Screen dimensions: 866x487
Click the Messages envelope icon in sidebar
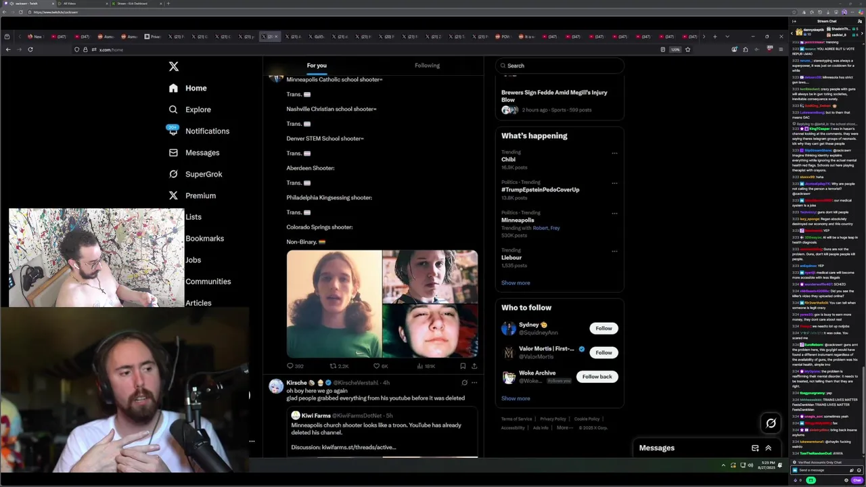173,153
